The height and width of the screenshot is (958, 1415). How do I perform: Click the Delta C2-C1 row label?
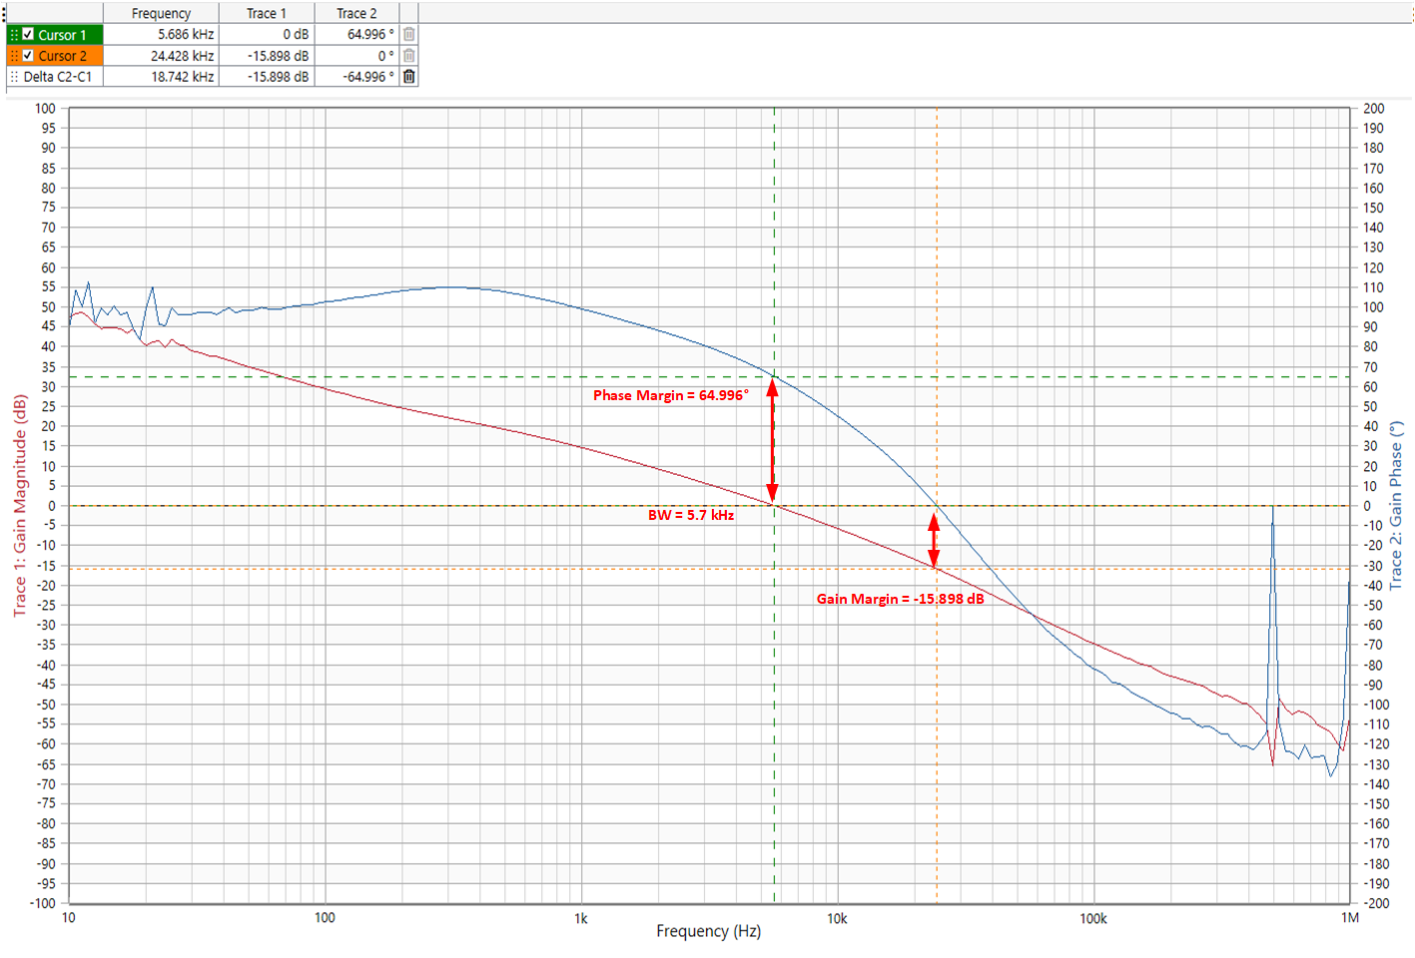coord(58,77)
